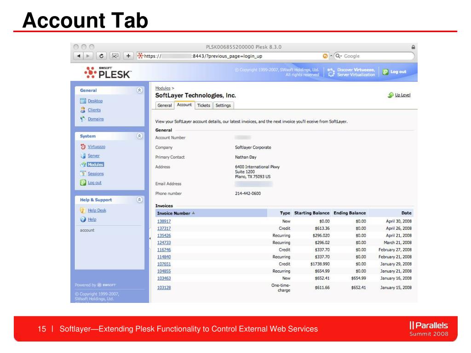This screenshot has width=471, height=353.
Task: Click the Sessions icon in the sidebar
Action: point(83,173)
